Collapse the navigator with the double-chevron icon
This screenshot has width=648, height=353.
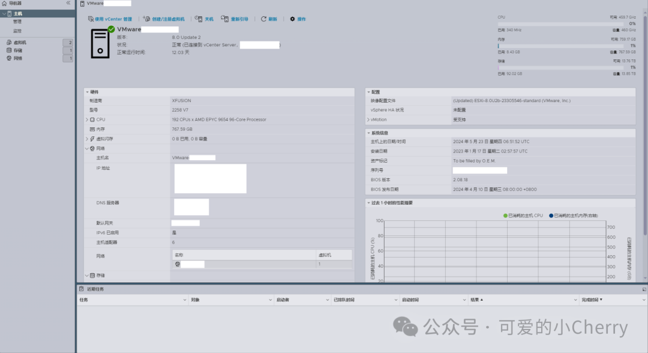point(68,3)
